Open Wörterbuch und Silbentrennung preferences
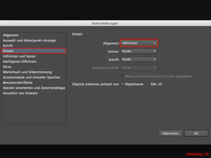The height and width of the screenshot is (158, 211). click(34, 72)
